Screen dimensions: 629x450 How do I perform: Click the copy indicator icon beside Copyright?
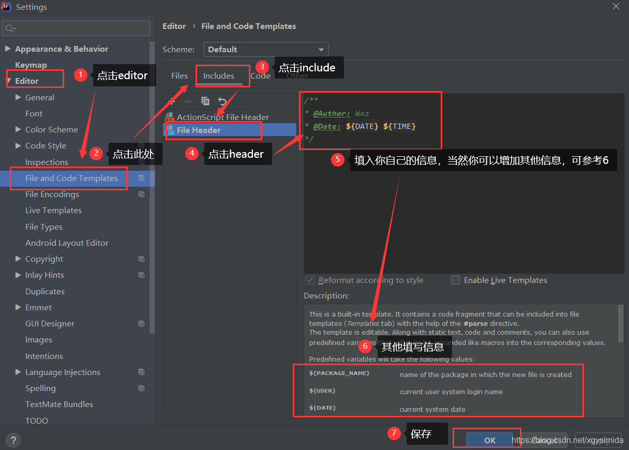click(x=141, y=259)
